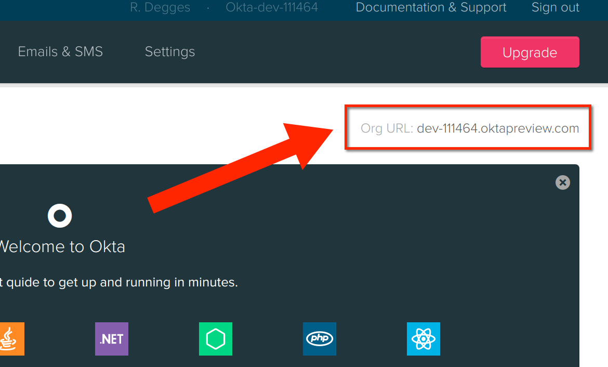The image size is (608, 367).
Task: Click the dev-111464.oktapreview.com domain text
Action: pyautogui.click(x=498, y=128)
